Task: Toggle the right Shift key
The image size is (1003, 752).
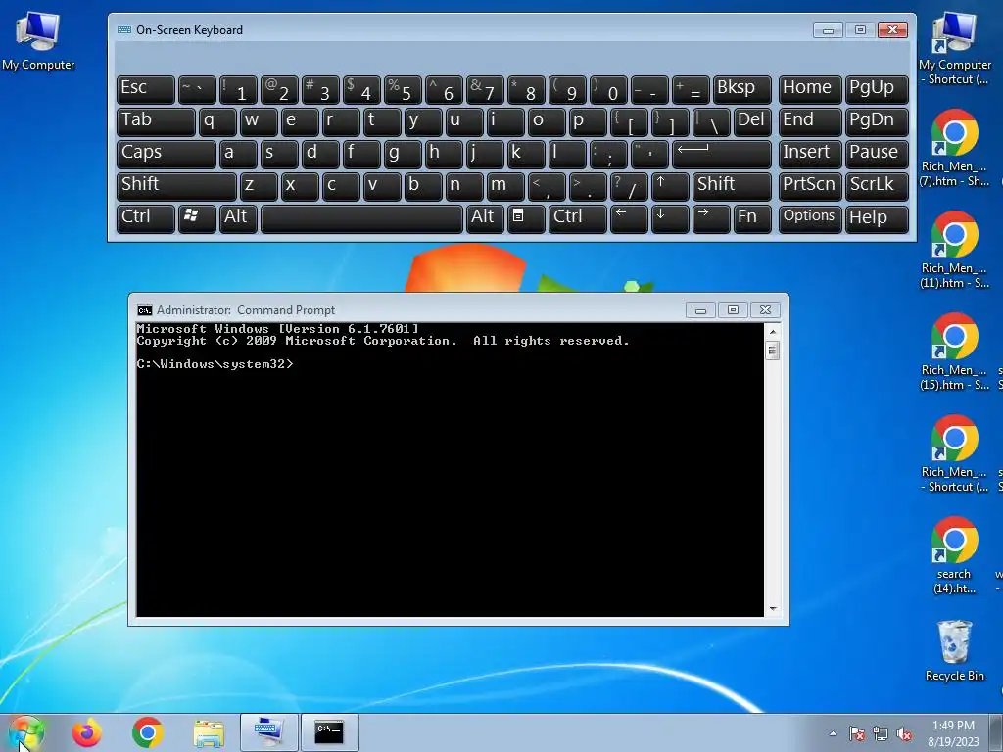Action: (732, 185)
